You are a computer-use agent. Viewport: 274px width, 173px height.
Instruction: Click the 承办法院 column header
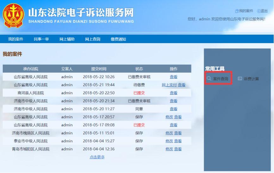(31, 69)
